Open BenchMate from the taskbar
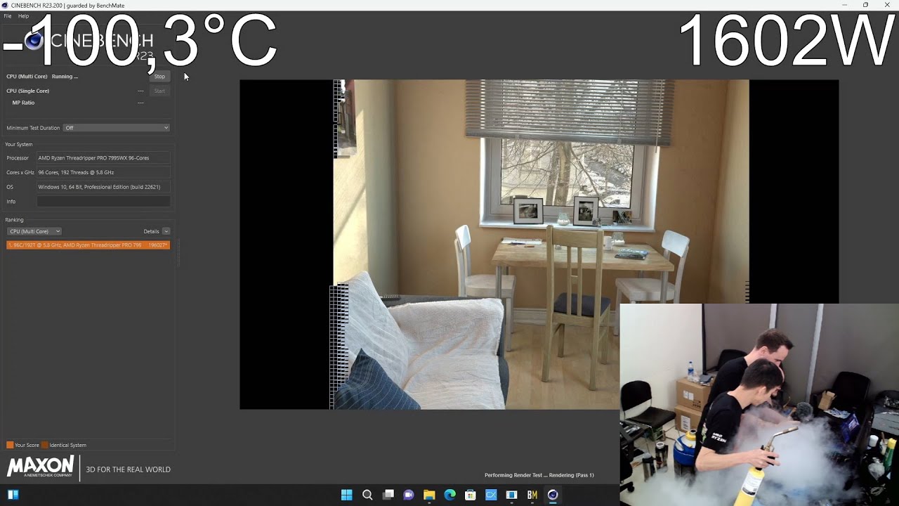The width and height of the screenshot is (899, 506). coord(532,495)
